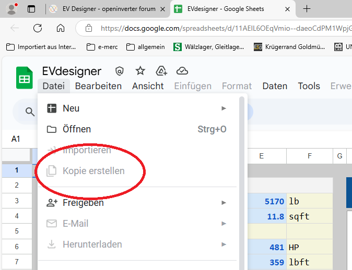Expand the Herunterladen submenu arrow

(x=224, y=244)
